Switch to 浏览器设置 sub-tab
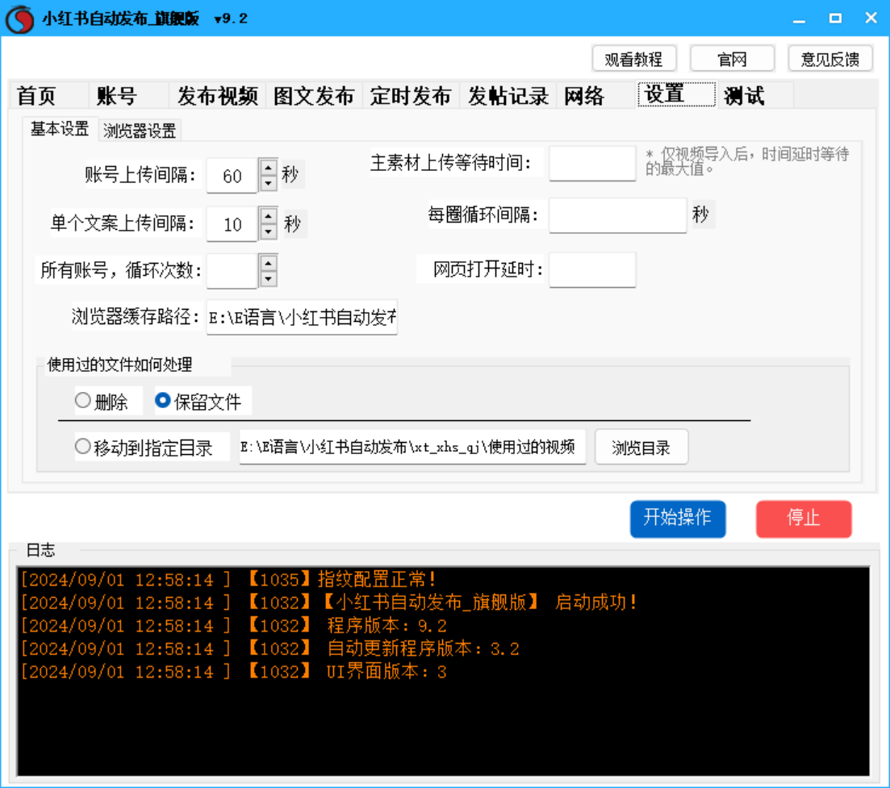This screenshot has height=788, width=890. click(140, 131)
